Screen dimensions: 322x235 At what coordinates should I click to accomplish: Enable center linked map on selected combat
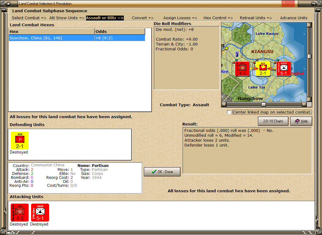coord(229,112)
